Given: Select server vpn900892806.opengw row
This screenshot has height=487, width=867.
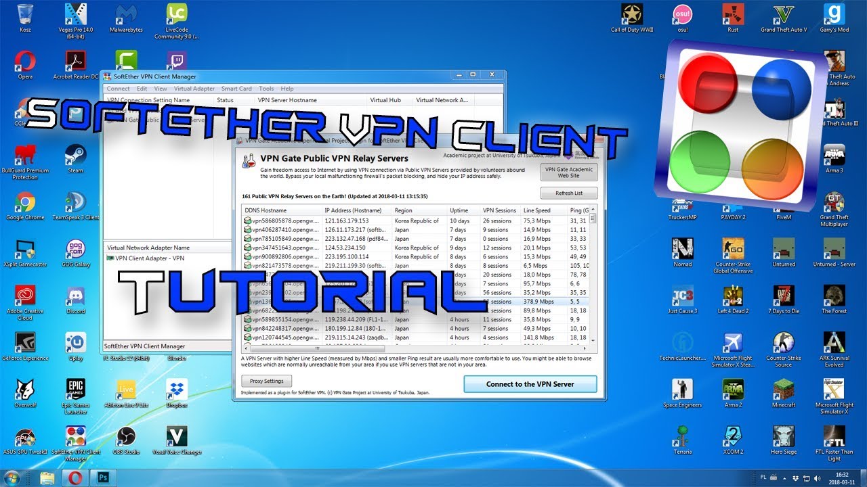Looking at the screenshot, I should pyautogui.click(x=416, y=256).
